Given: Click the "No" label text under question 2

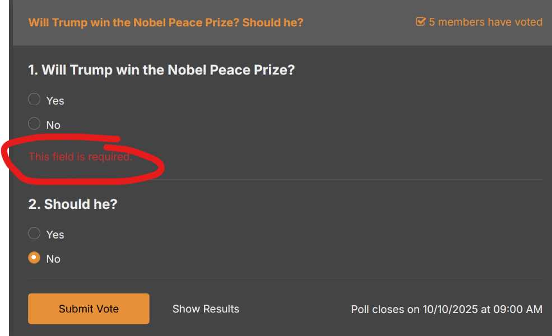Looking at the screenshot, I should pos(53,259).
